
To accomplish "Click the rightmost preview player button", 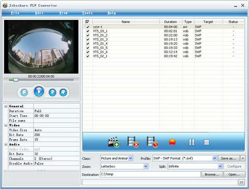I will pos(63,92).
